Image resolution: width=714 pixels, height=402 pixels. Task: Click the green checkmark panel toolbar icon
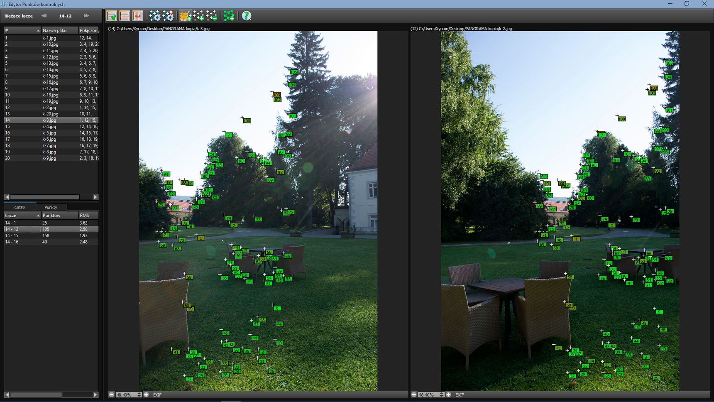coord(112,16)
